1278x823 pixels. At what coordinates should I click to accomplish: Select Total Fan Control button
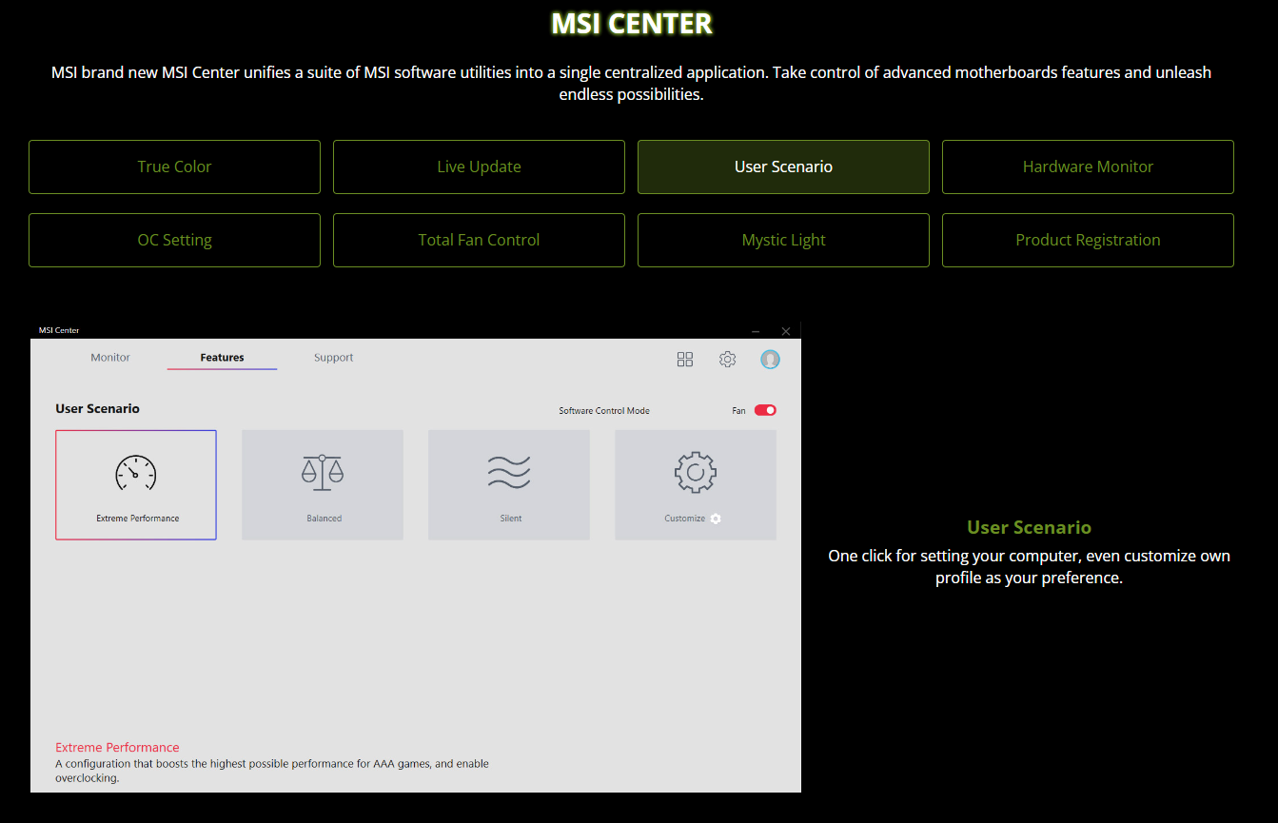tap(479, 240)
